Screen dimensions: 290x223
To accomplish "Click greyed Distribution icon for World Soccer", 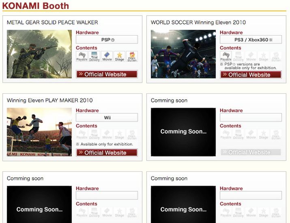I will [276, 57].
